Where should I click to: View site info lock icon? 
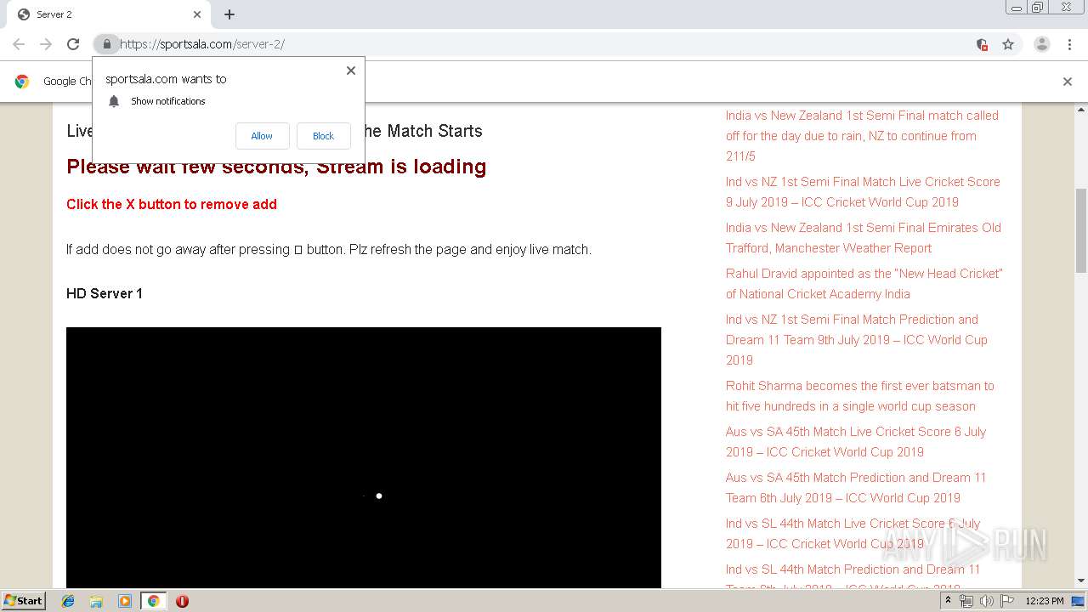click(106, 44)
